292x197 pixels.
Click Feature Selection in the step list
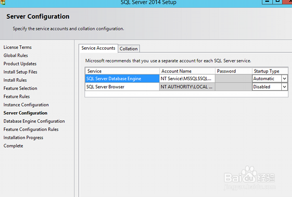(x=20, y=88)
